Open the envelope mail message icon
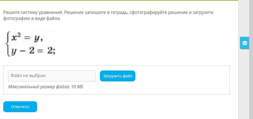The height and width of the screenshot is (119, 253). point(245,43)
